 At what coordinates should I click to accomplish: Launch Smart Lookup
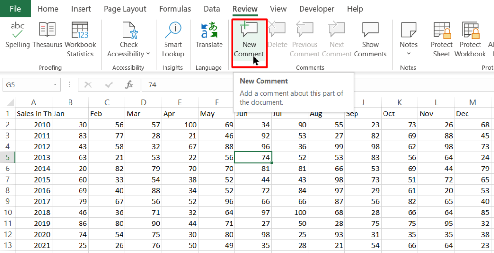173,30
